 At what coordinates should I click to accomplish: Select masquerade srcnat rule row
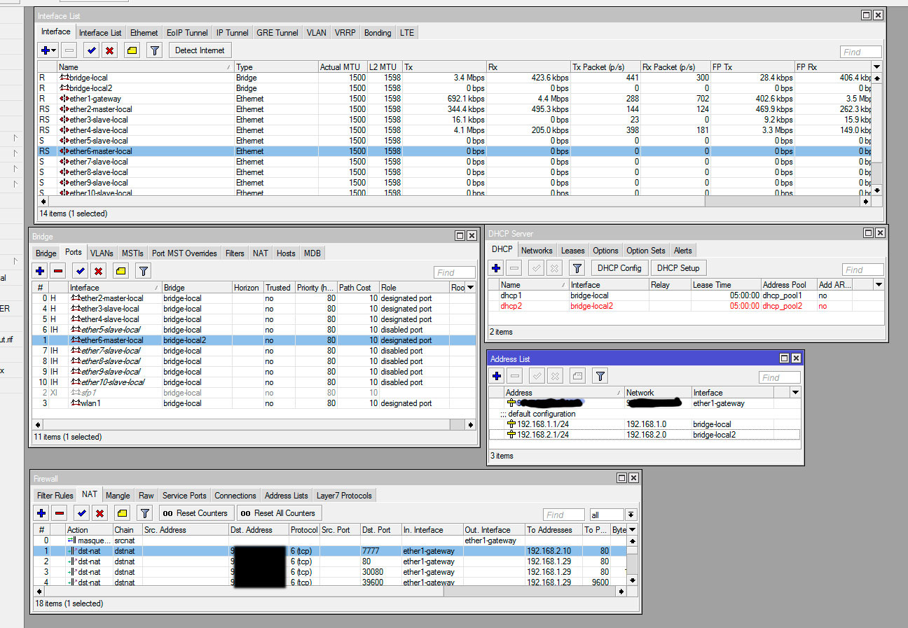(329, 540)
